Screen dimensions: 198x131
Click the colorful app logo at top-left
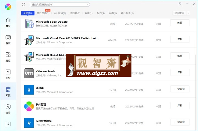click(8, 7)
